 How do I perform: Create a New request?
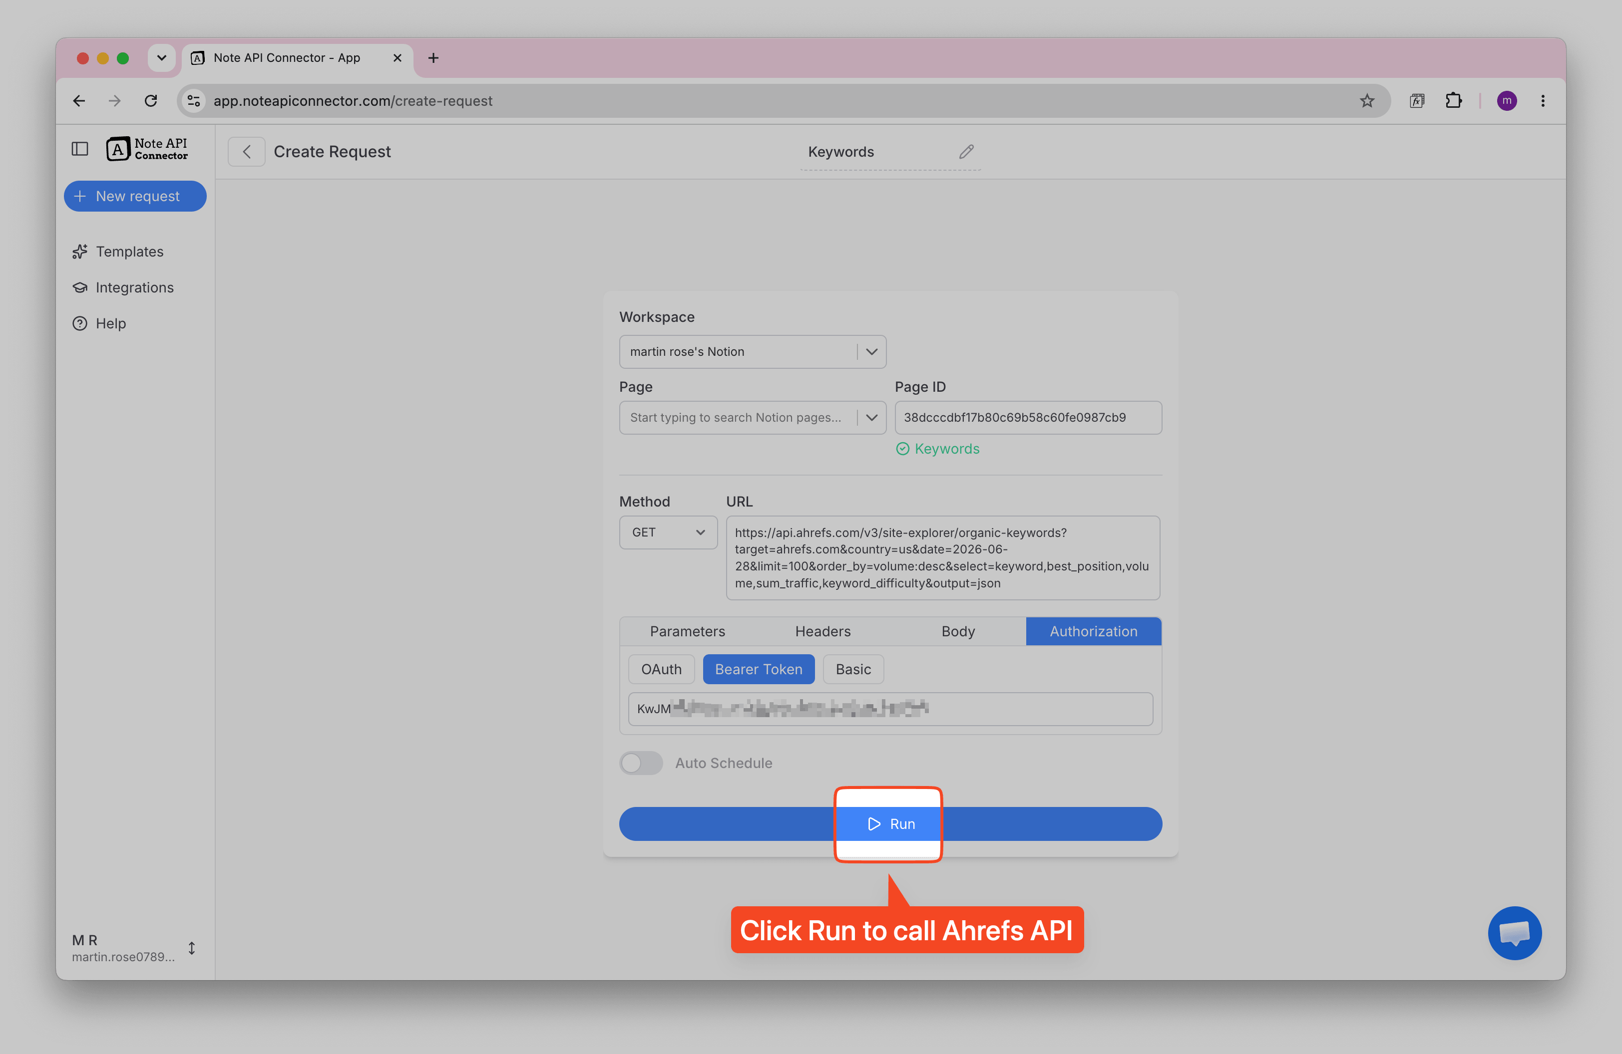tap(135, 196)
